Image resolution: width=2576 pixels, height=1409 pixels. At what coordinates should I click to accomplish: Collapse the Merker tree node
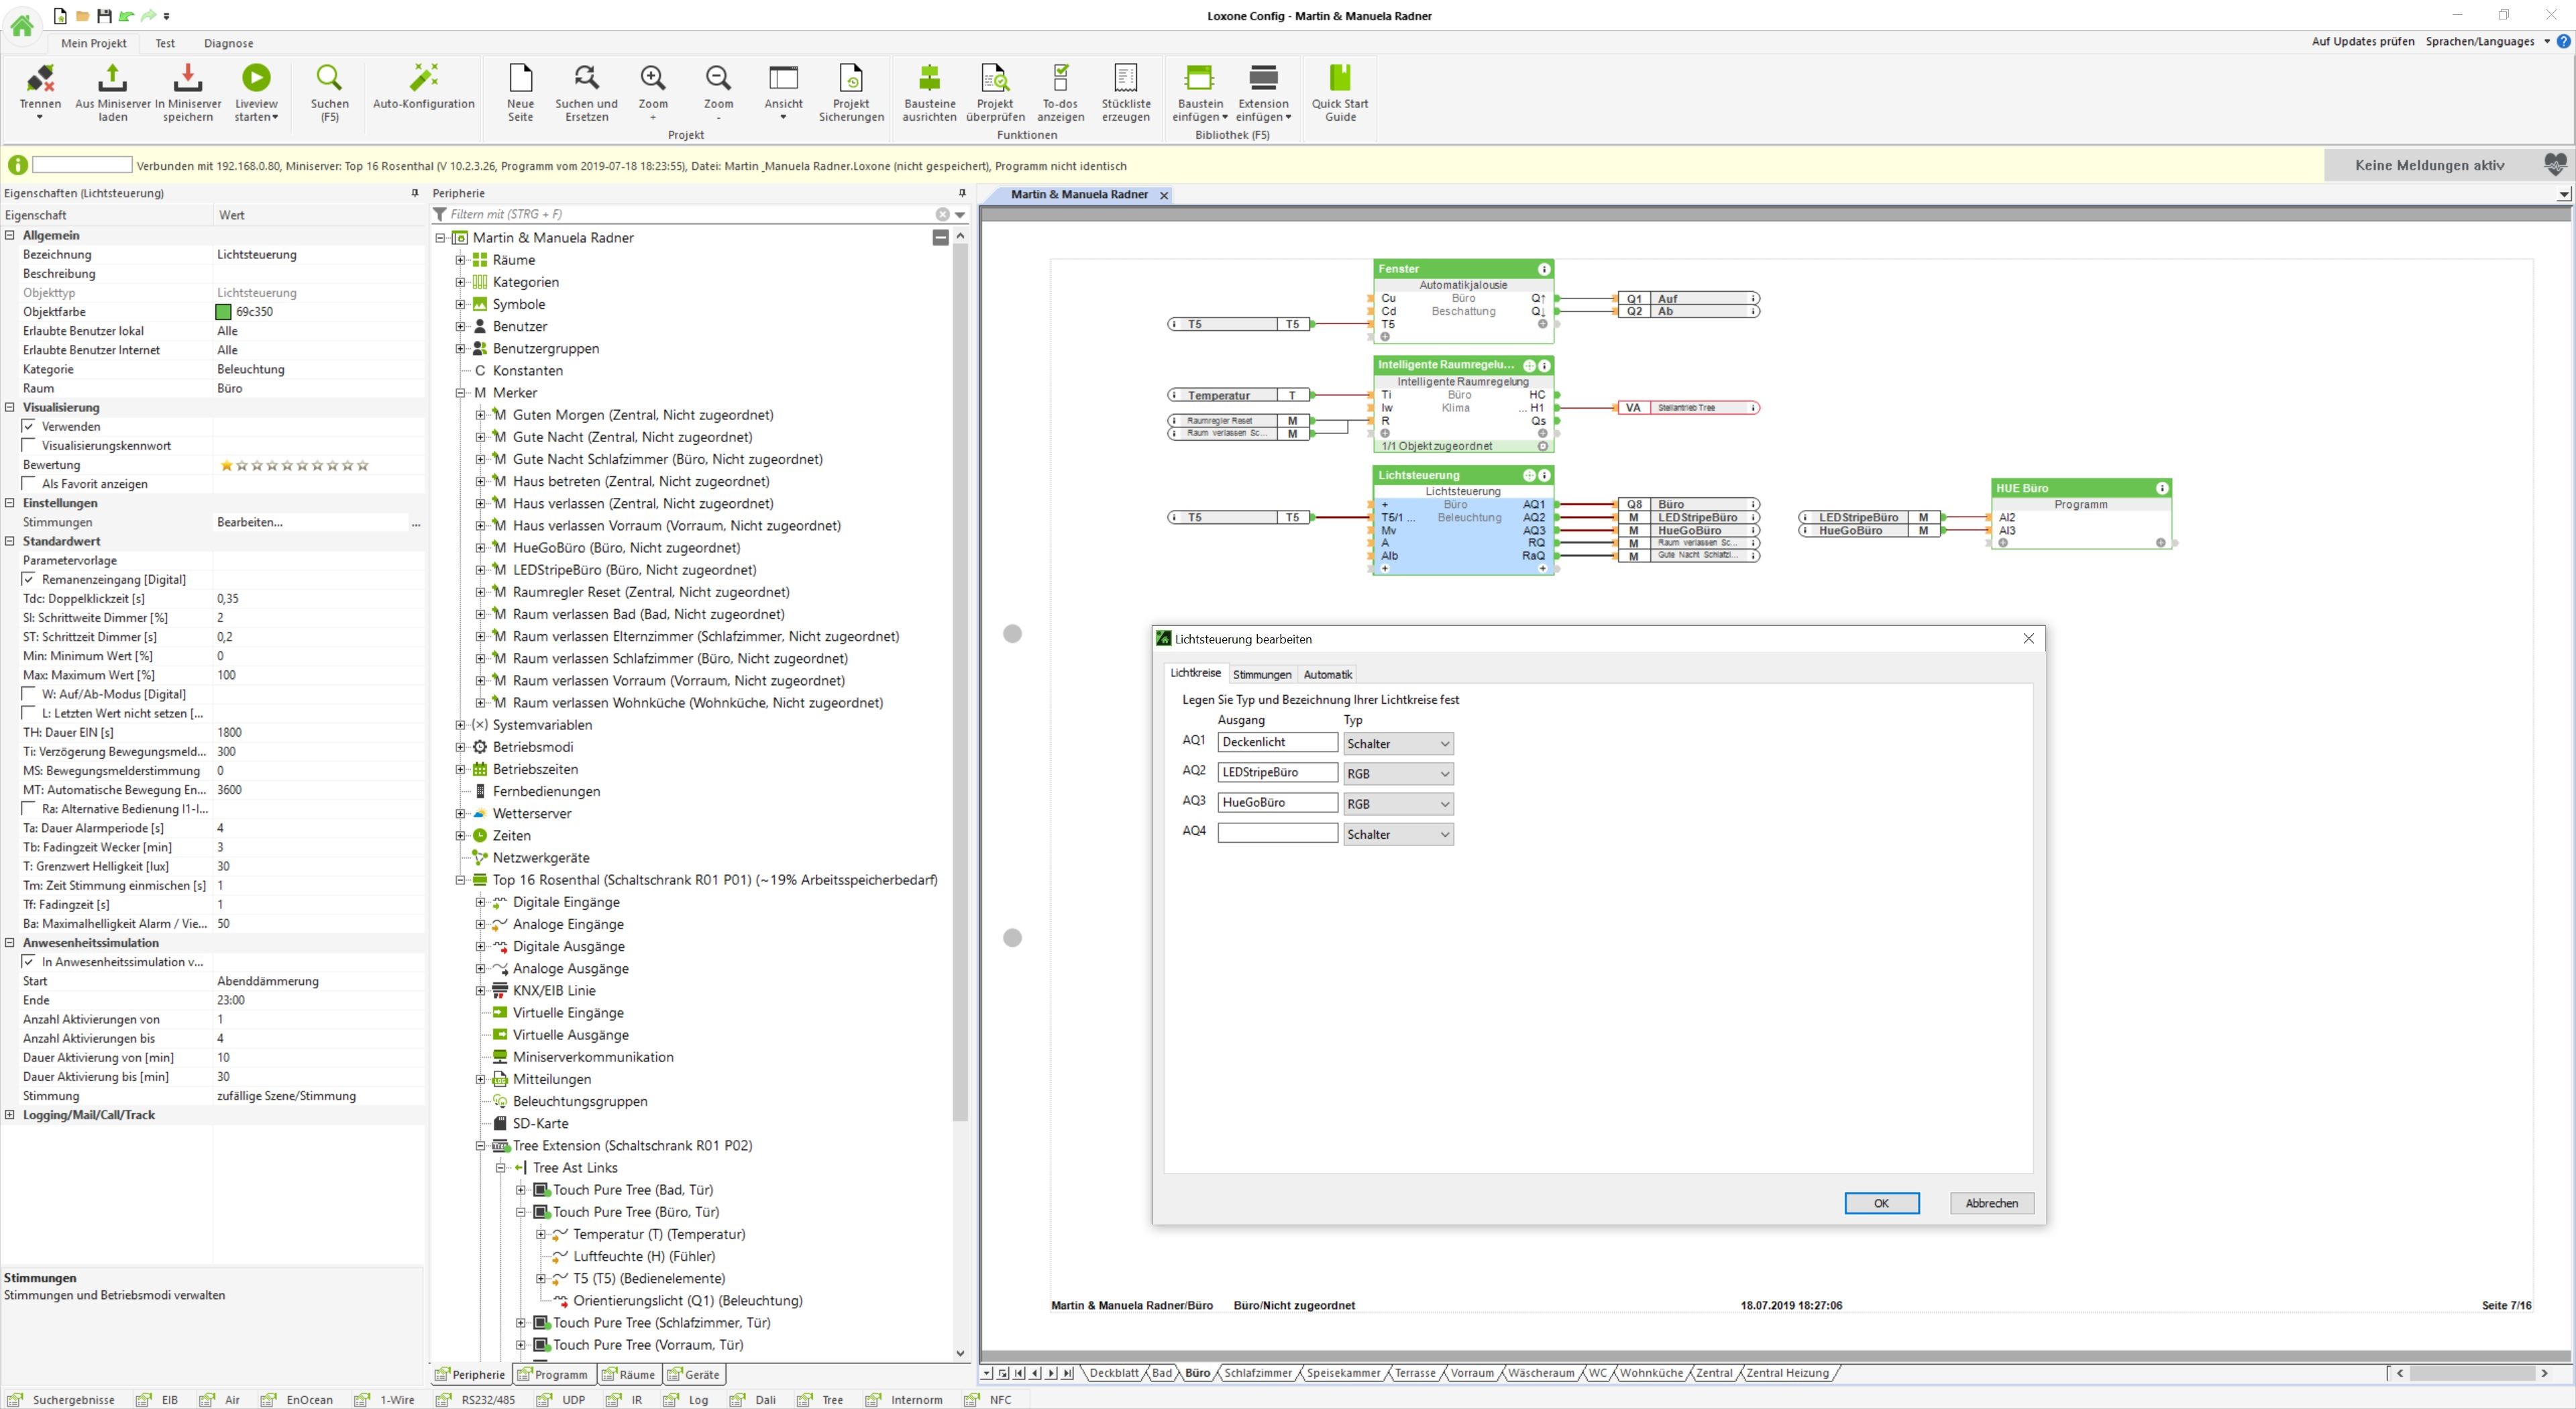[460, 393]
